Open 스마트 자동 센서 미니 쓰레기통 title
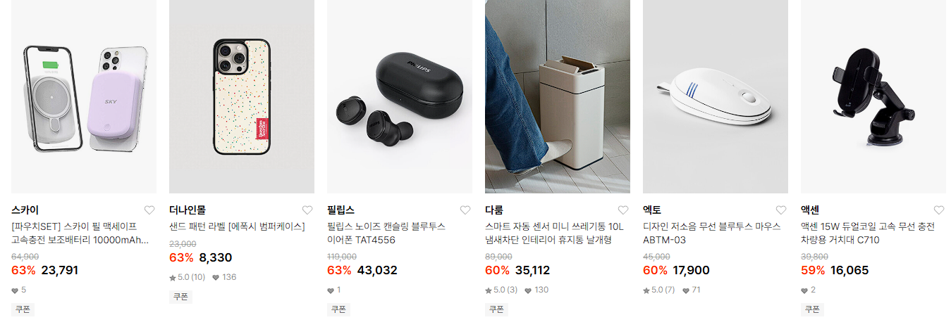The width and height of the screenshot is (951, 327). pos(555,233)
